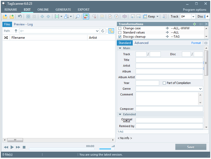Open the Preview - Log tab

23,24
